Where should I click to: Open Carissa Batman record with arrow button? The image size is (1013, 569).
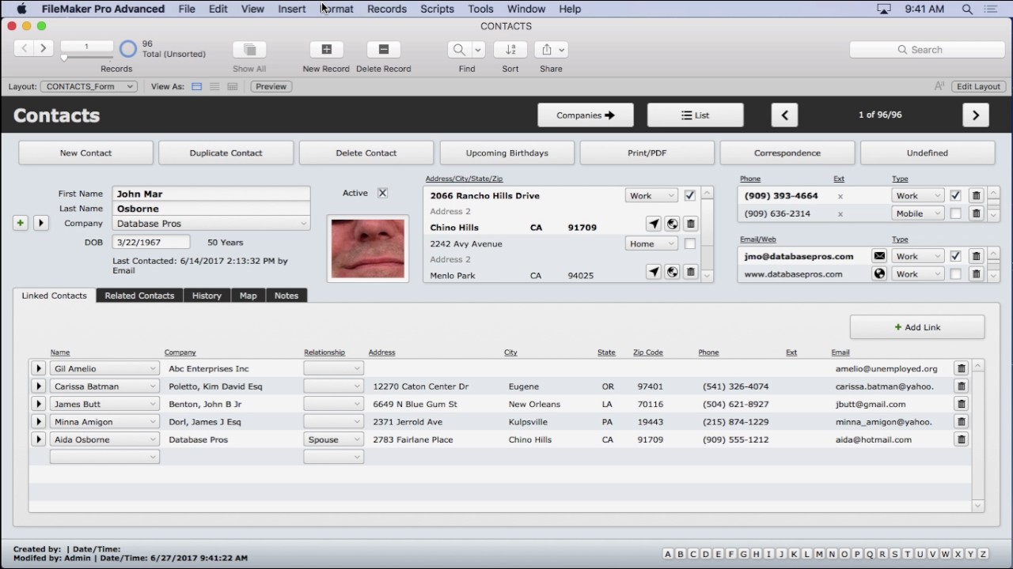[x=38, y=386]
